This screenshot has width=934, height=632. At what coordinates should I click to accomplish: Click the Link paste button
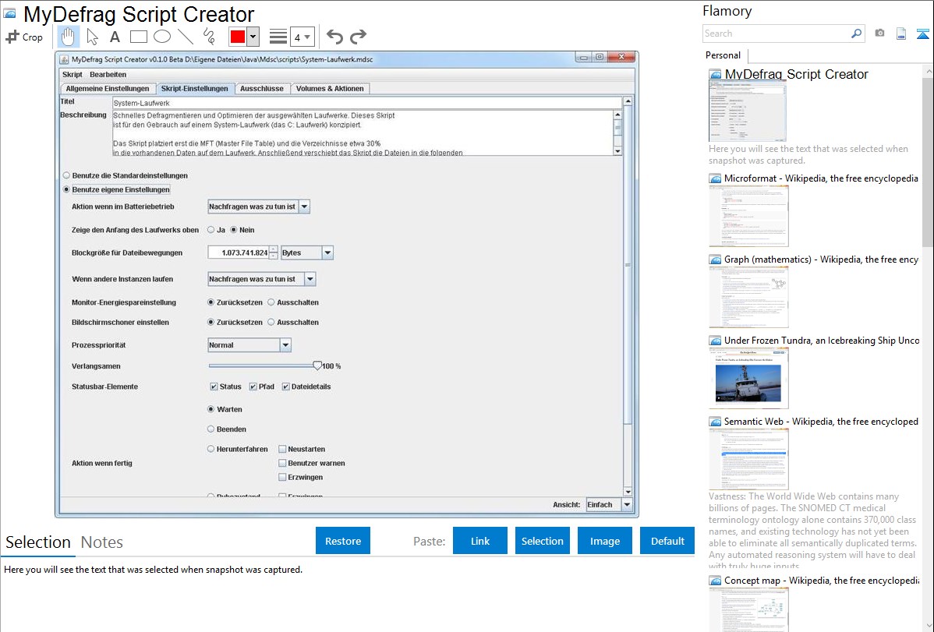click(x=480, y=541)
